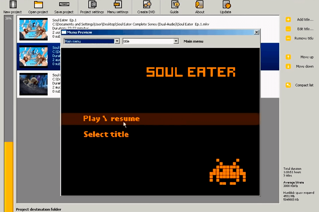Click the Save project icon
The height and width of the screenshot is (212, 319).
coord(64,5)
